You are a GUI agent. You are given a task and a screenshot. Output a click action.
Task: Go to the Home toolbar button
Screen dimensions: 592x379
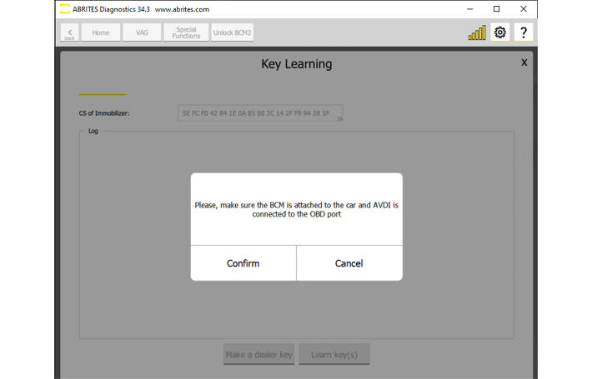click(x=101, y=32)
